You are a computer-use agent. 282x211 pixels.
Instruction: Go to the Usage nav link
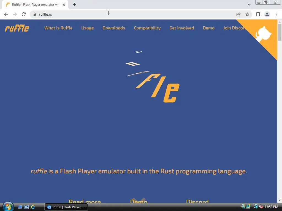87,28
